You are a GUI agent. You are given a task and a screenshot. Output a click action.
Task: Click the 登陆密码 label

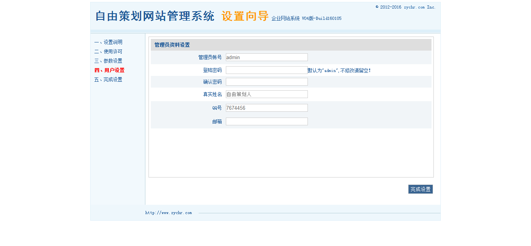pyautogui.click(x=212, y=70)
